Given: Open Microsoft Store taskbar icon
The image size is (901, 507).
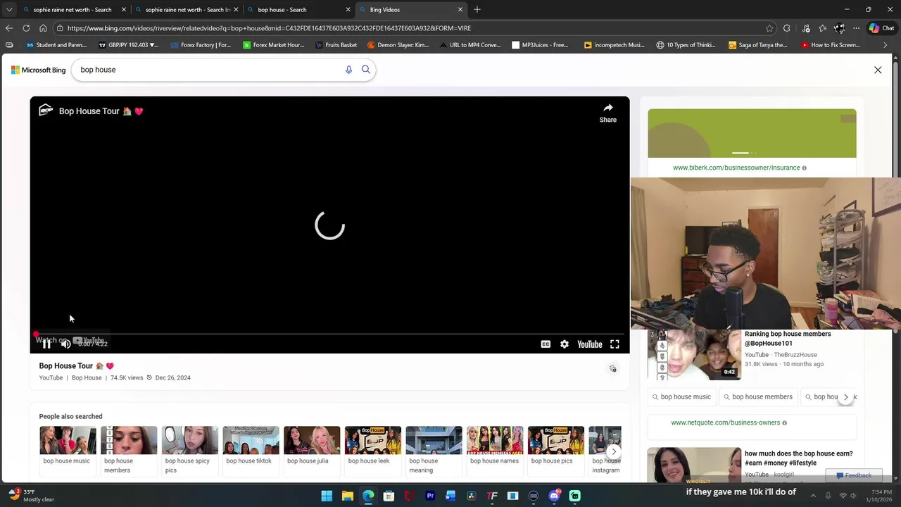Looking at the screenshot, I should (x=389, y=496).
